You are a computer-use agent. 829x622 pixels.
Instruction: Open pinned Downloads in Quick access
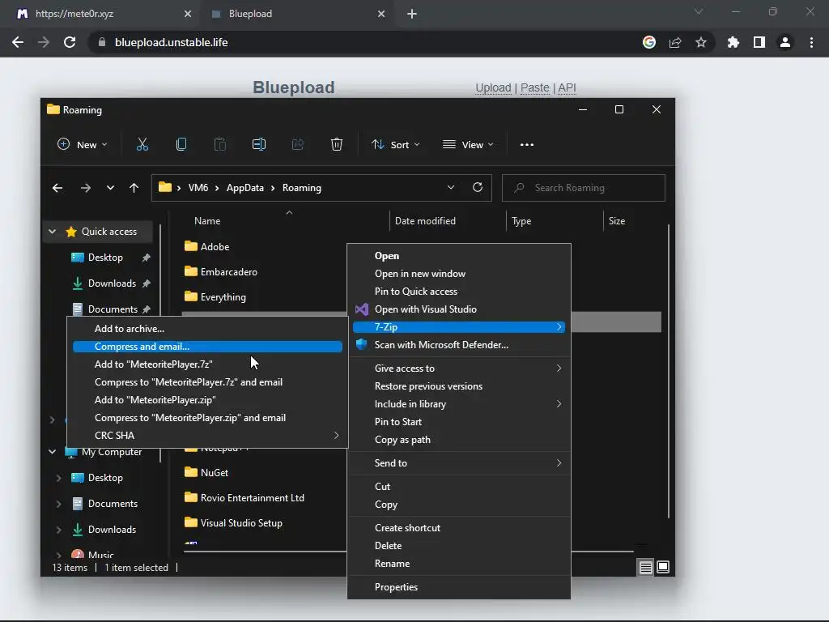point(112,283)
